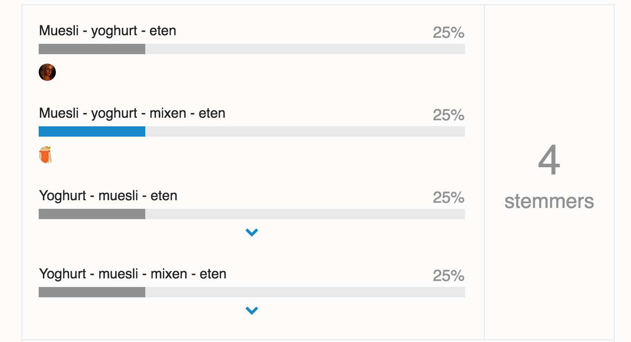Click gray progress bar of Yoghurt - muesli - eten
This screenshot has width=631, height=342.
pyautogui.click(x=92, y=214)
